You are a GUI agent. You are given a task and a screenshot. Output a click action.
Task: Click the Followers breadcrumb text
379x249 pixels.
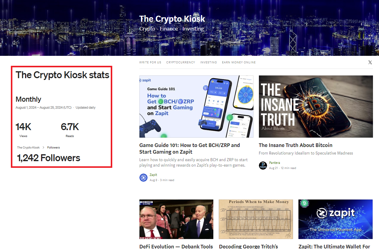(53, 148)
